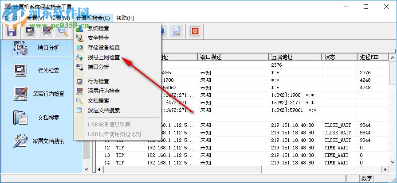
Task: Open the 查看(V) menu
Action: (x=35, y=18)
